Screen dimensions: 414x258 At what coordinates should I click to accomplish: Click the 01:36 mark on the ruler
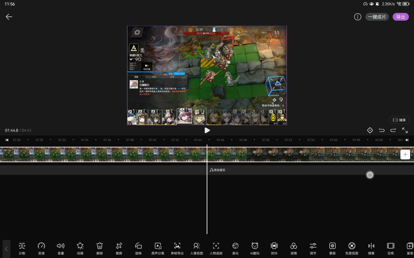pyautogui.click(x=107, y=140)
